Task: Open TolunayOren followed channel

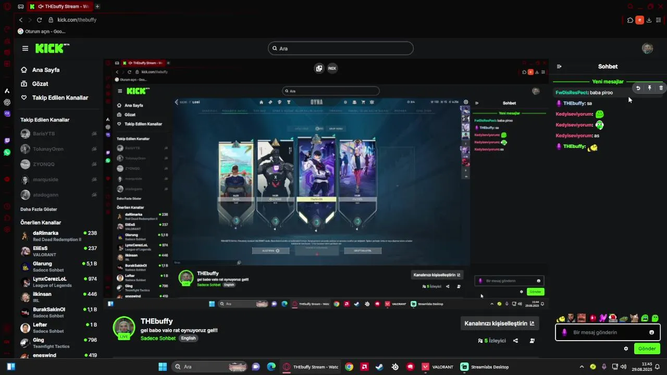Action: pyautogui.click(x=58, y=149)
